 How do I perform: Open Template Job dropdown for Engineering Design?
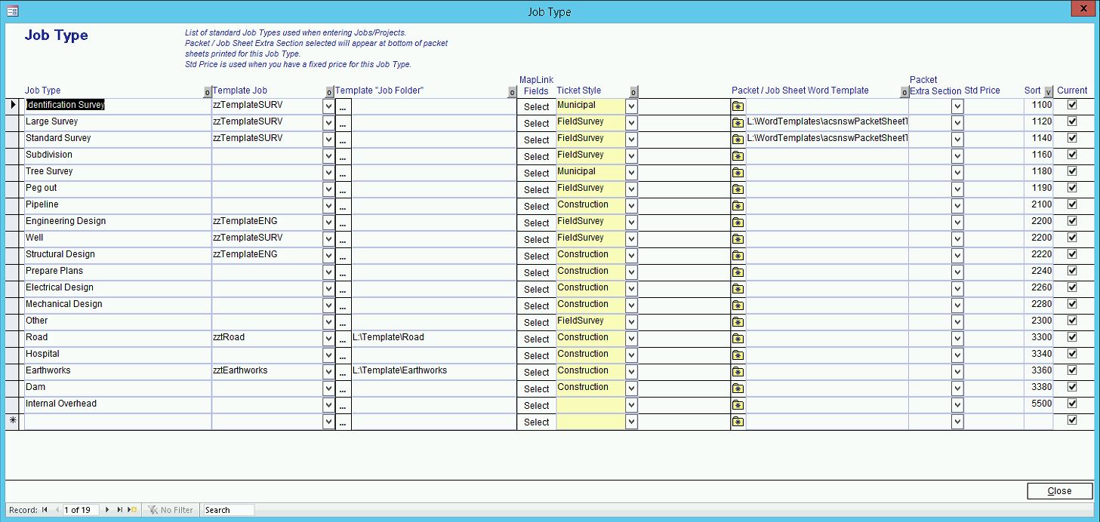click(328, 223)
